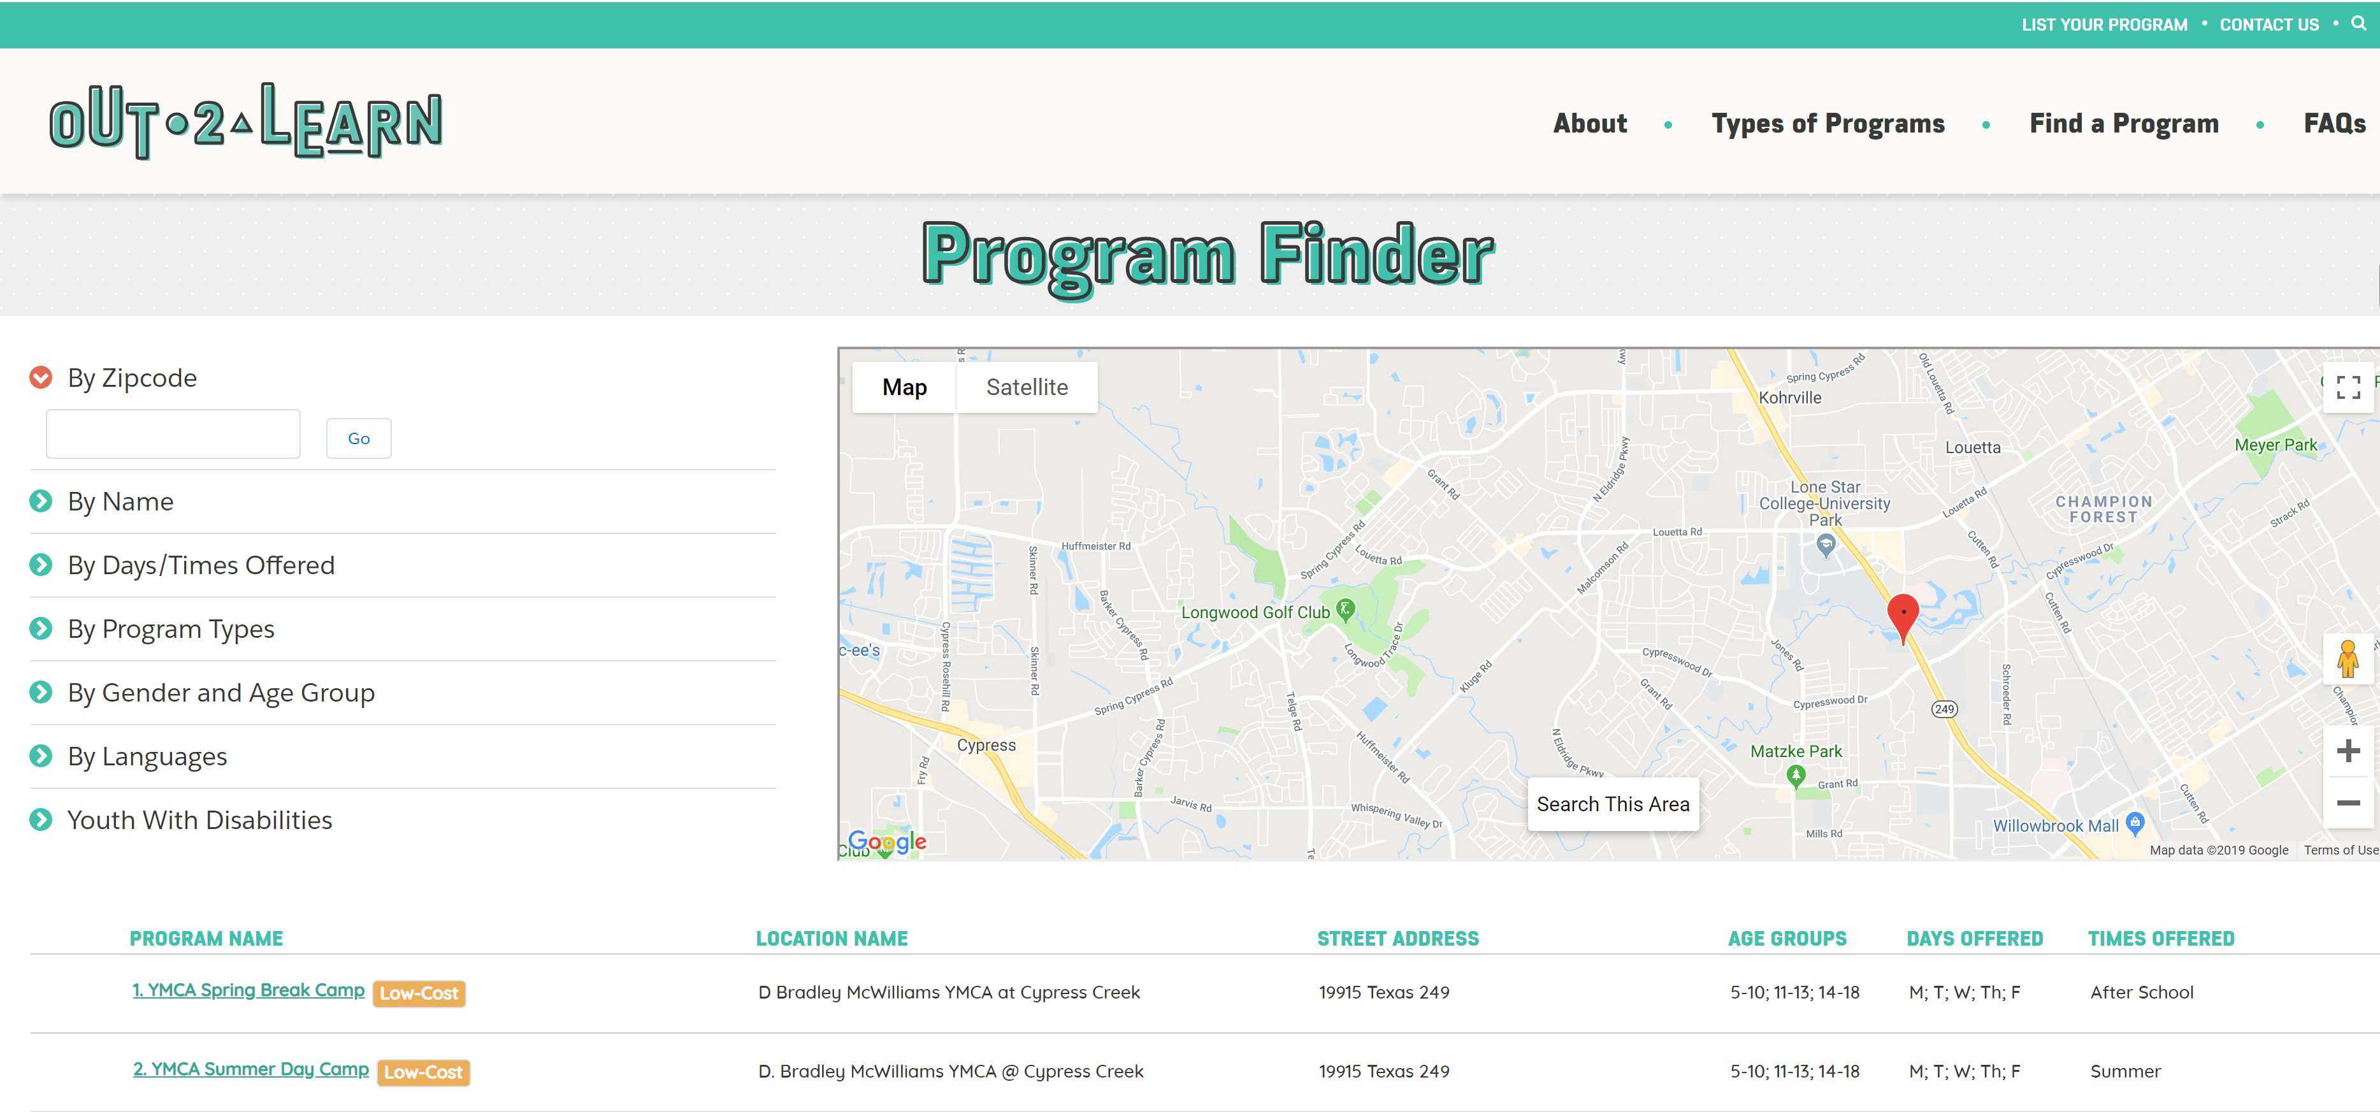The height and width of the screenshot is (1112, 2380).
Task: Zoom out the map with minus button
Action: coord(2348,802)
